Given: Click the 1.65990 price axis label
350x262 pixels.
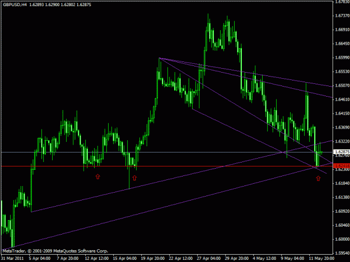Looking at the screenshot, I should 342,58.
